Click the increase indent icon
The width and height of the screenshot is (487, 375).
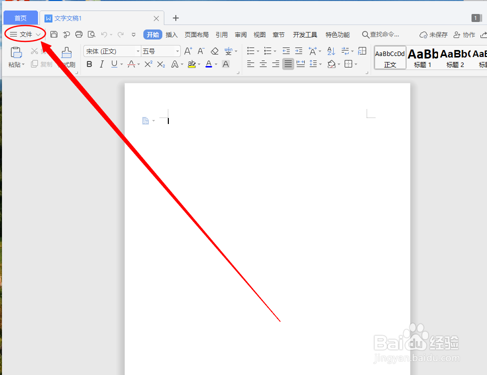click(299, 50)
